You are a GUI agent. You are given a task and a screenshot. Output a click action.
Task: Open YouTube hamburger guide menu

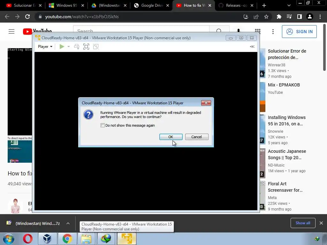tap(11, 32)
